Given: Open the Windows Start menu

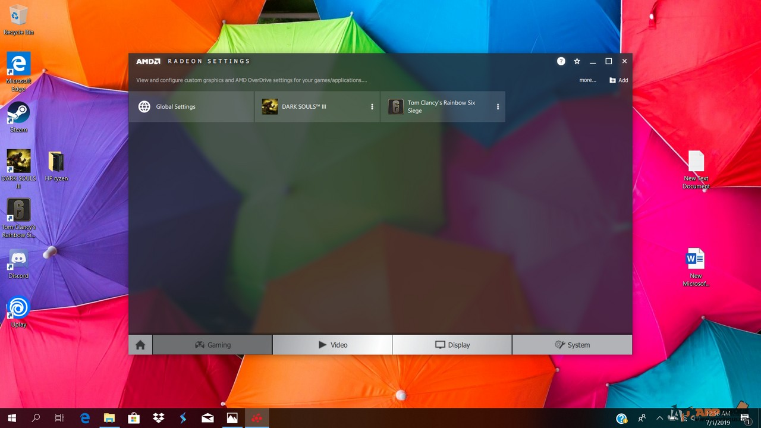Looking at the screenshot, I should [x=12, y=418].
